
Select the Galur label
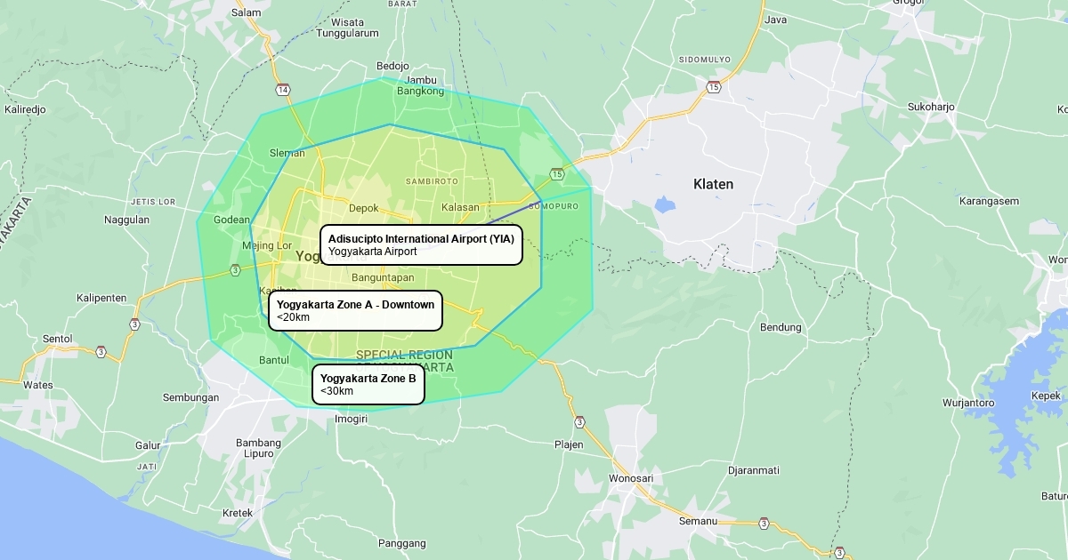pos(148,446)
